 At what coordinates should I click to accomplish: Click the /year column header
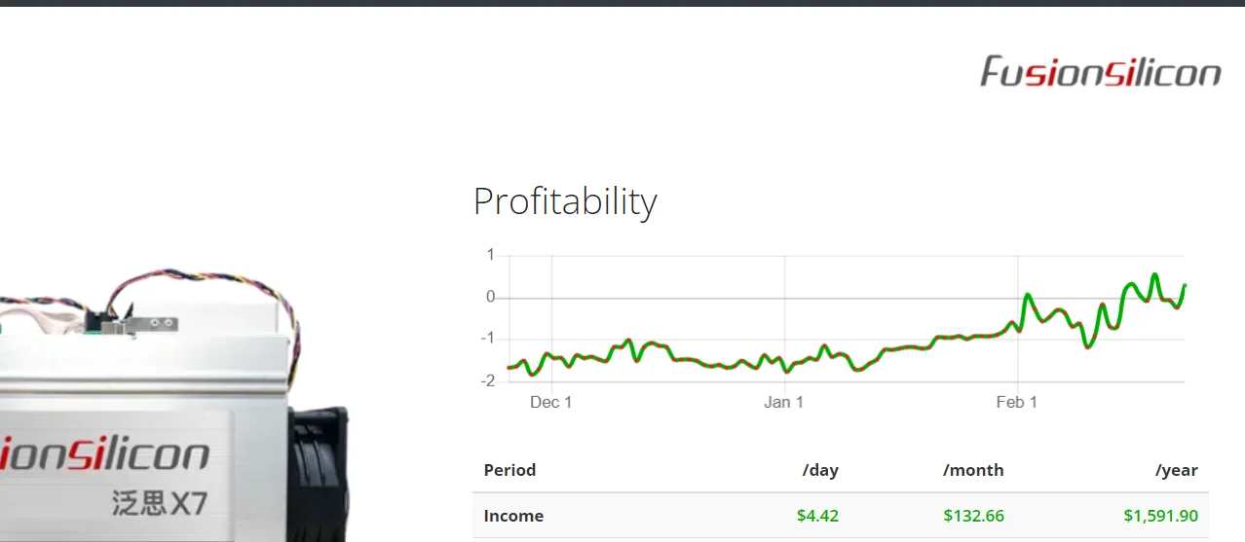tap(1177, 470)
